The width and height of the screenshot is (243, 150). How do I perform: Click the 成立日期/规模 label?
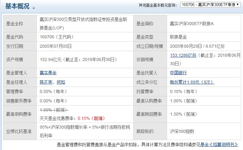pos(150,46)
